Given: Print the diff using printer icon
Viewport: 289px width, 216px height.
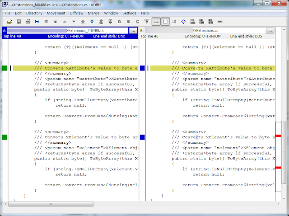Looking at the screenshot, I should click(x=28, y=22).
